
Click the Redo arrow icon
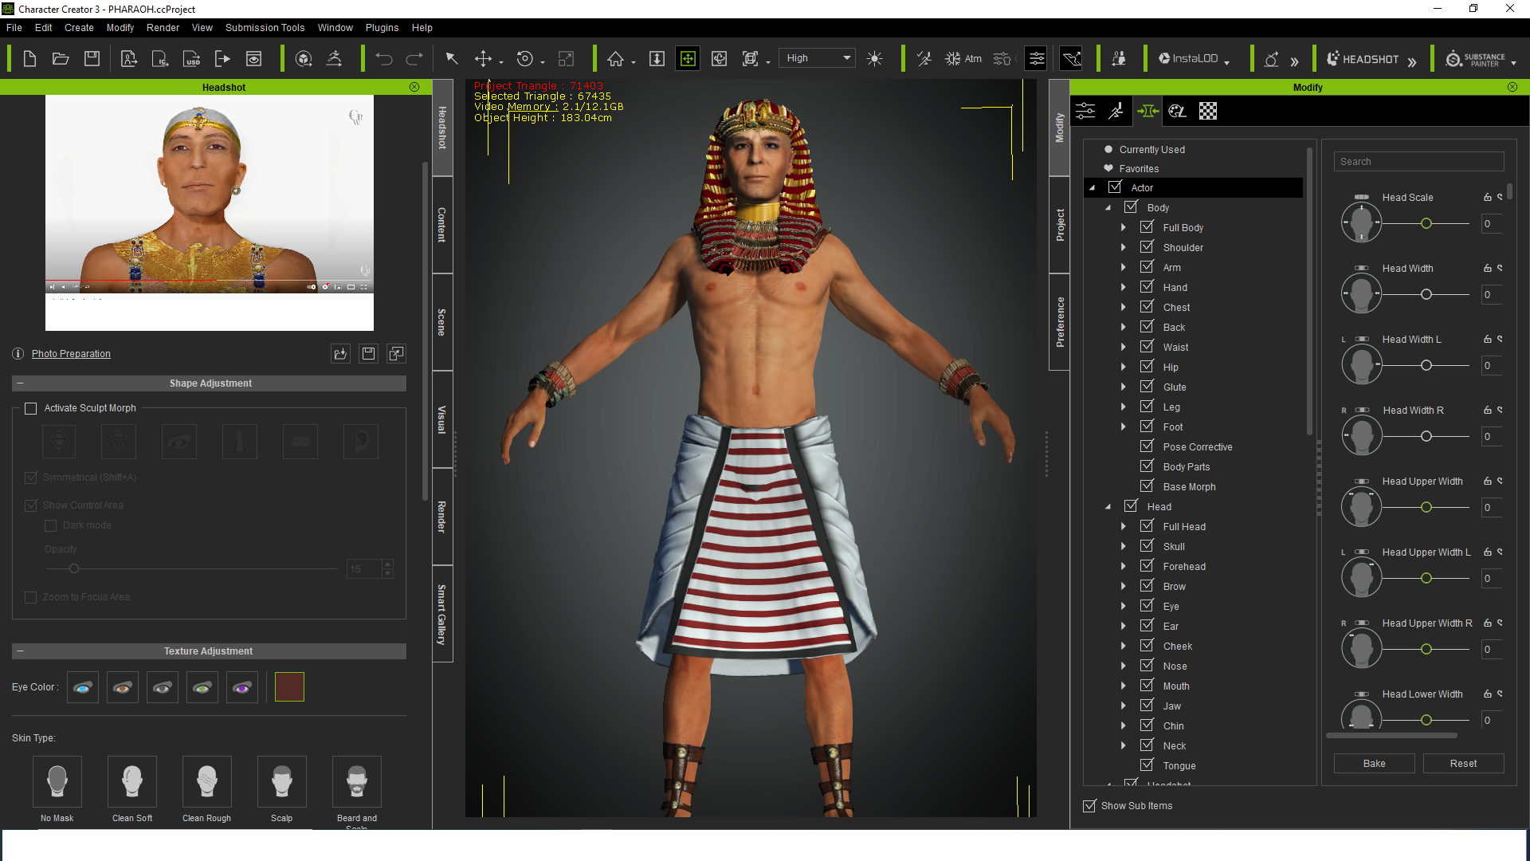[x=414, y=59]
